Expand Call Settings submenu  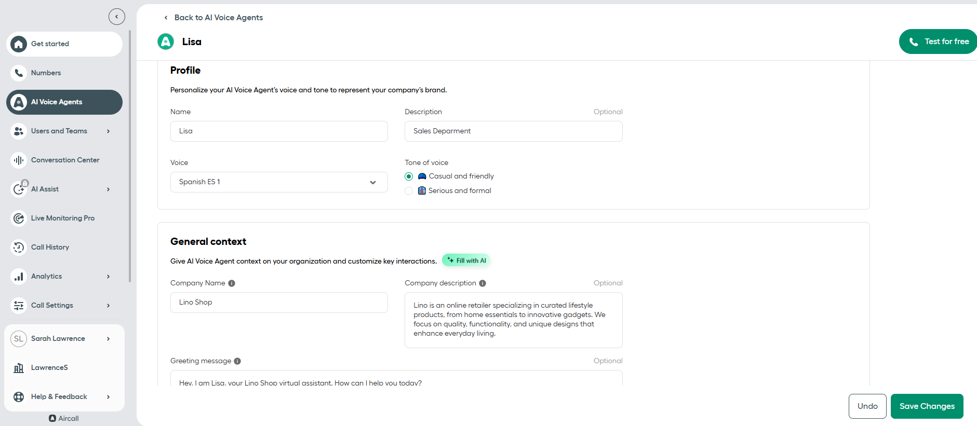108,306
